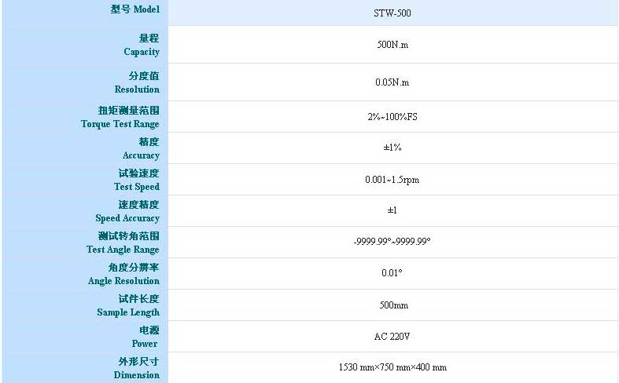Select the 0.001~1.5rpm speed value
The height and width of the screenshot is (383, 619).
[392, 180]
